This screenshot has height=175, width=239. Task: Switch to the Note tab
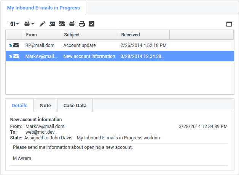pyautogui.click(x=45, y=106)
